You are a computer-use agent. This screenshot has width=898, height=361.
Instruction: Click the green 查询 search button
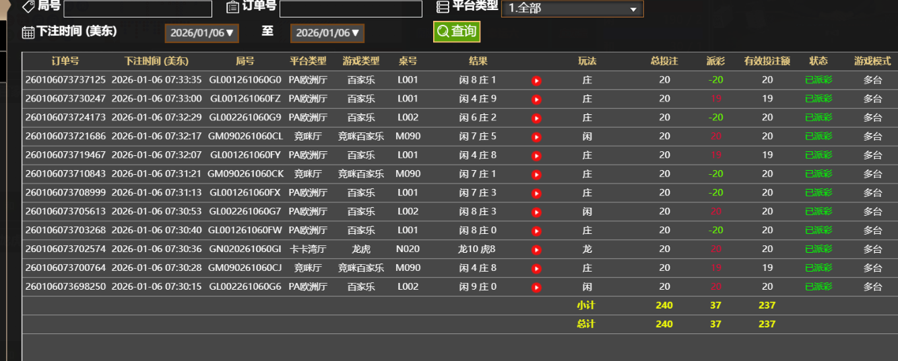coord(457,32)
